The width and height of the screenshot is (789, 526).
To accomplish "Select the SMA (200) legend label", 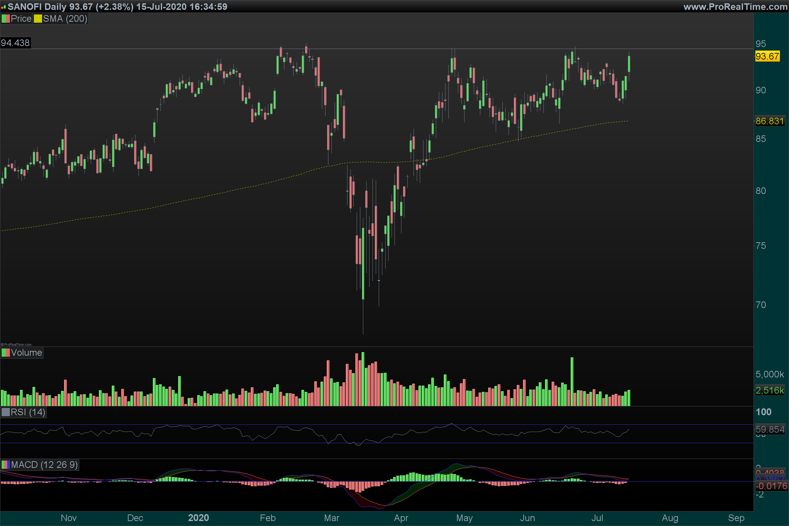I will point(65,19).
